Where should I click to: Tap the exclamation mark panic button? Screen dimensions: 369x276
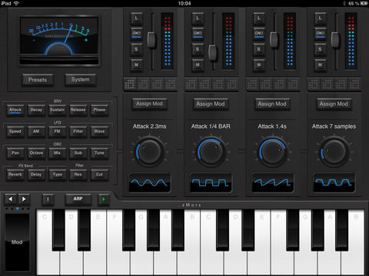click(x=48, y=199)
